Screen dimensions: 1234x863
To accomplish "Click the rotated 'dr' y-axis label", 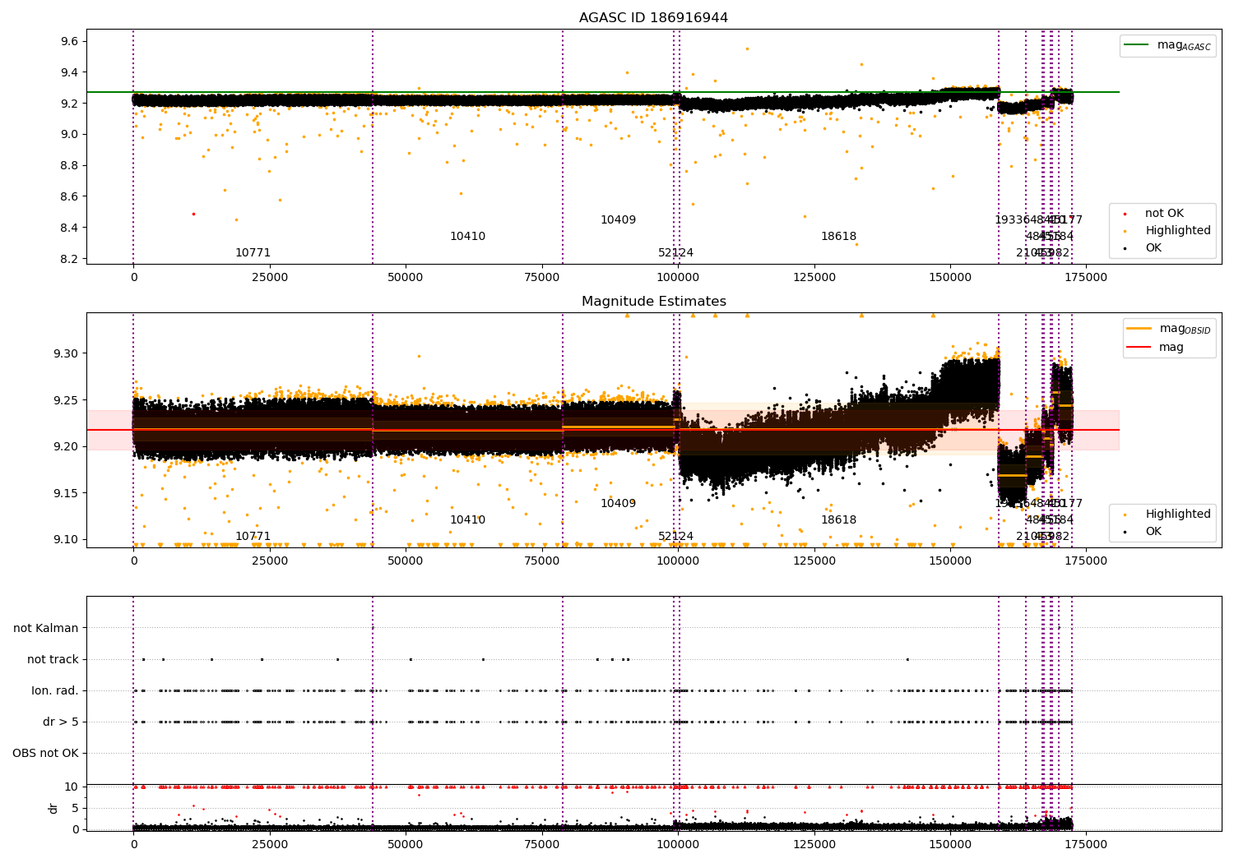I will point(53,808).
